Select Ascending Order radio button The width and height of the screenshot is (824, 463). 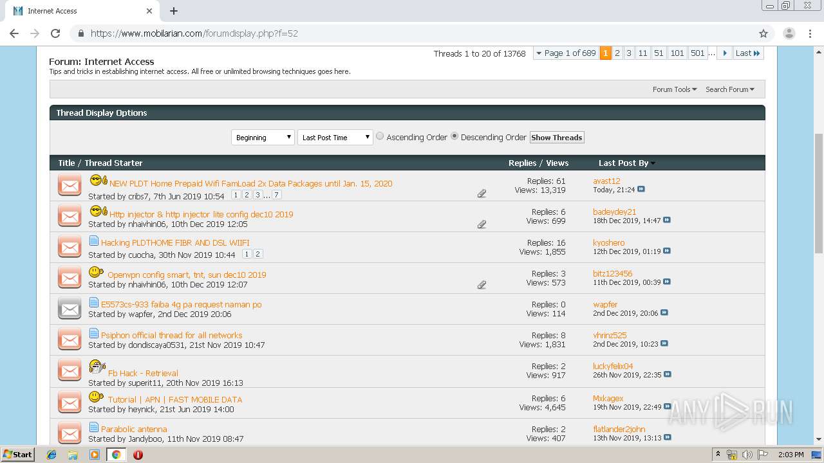click(380, 136)
